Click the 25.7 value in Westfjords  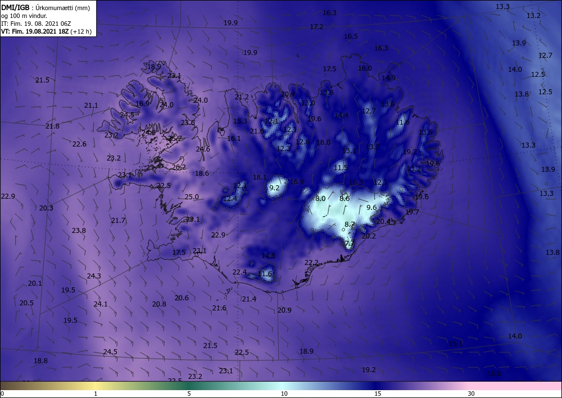click(175, 138)
